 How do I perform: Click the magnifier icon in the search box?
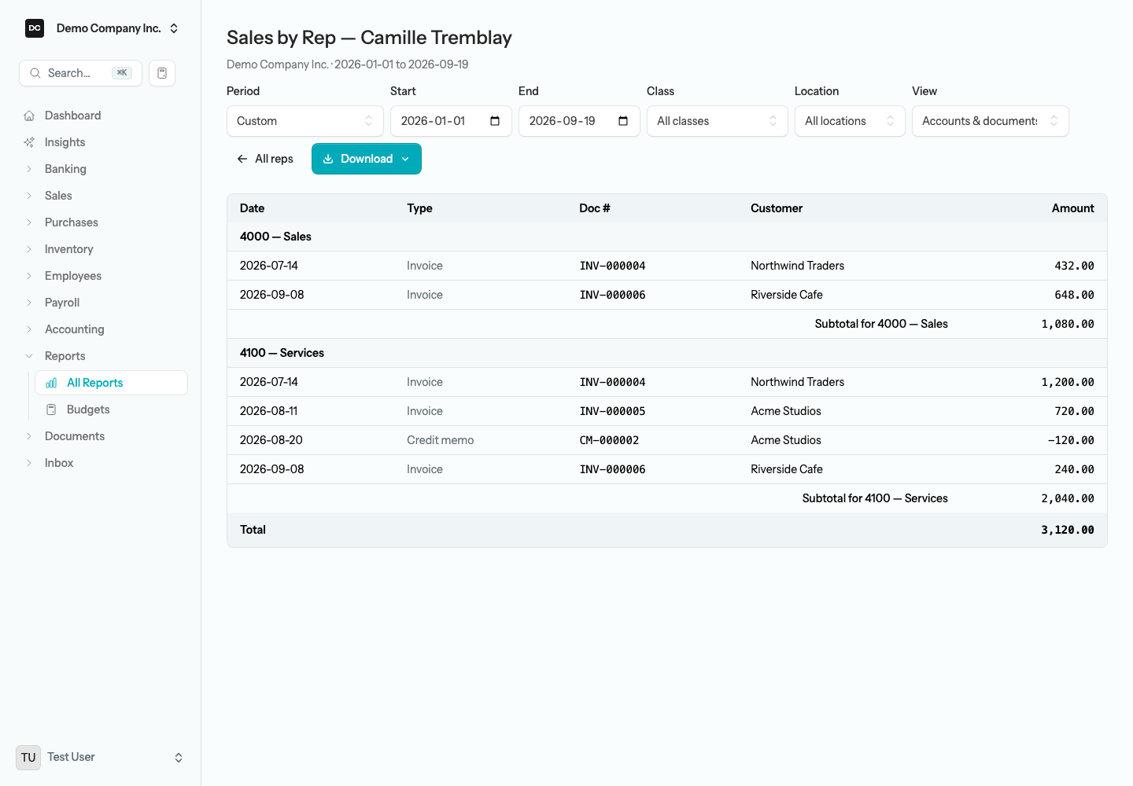35,73
